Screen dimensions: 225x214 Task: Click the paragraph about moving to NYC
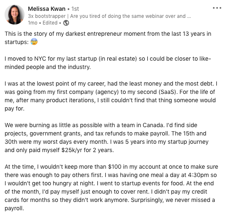[x=108, y=63]
